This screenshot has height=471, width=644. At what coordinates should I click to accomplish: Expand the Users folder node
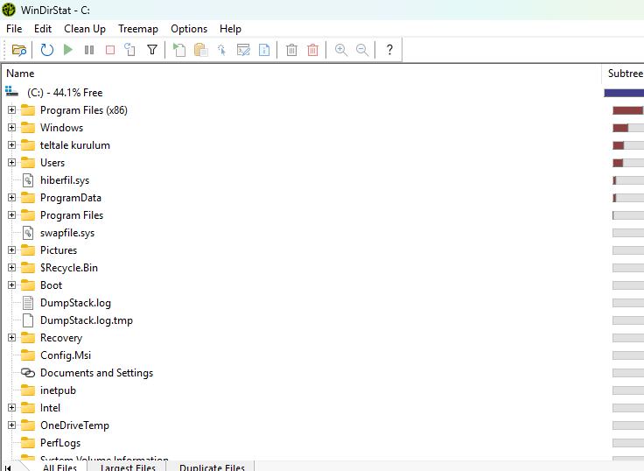tap(12, 162)
